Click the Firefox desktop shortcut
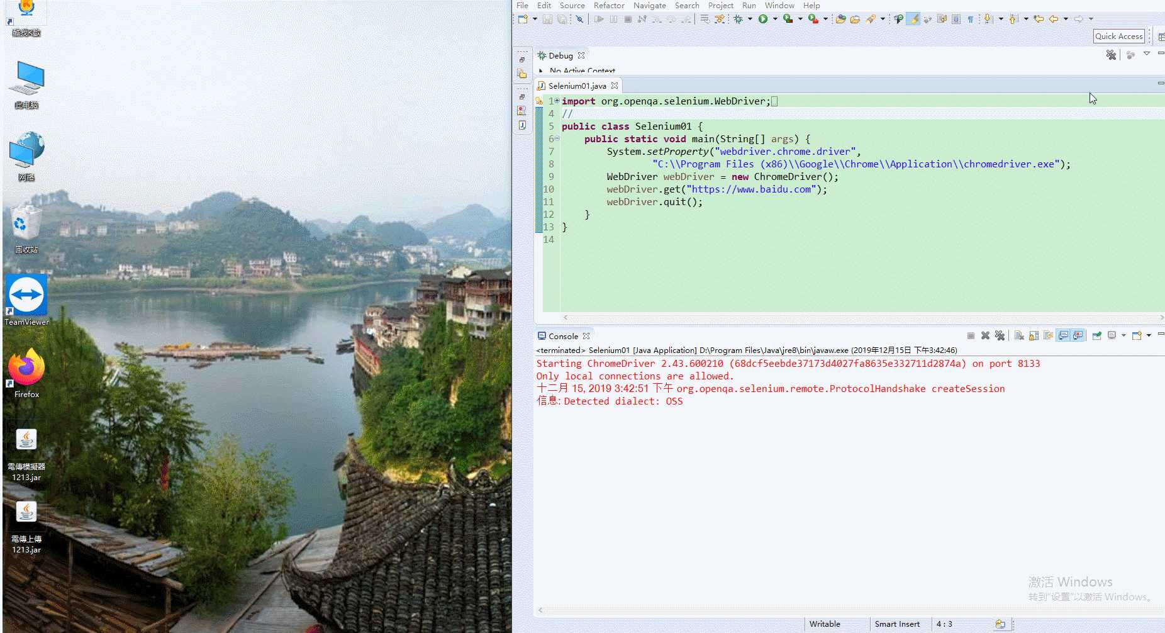 tap(26, 373)
